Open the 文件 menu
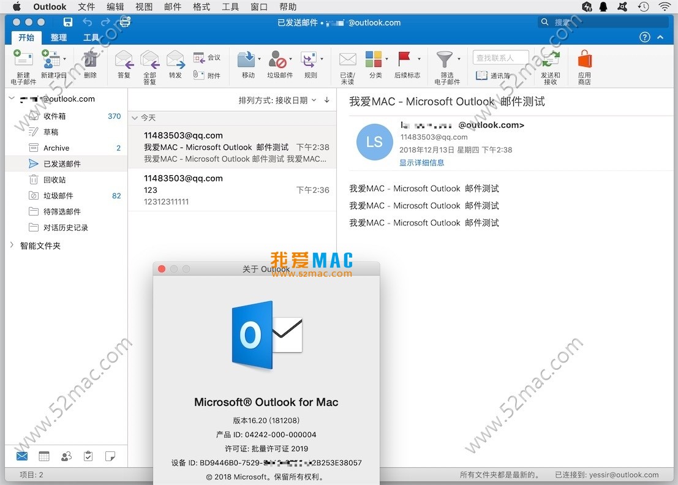 point(86,7)
